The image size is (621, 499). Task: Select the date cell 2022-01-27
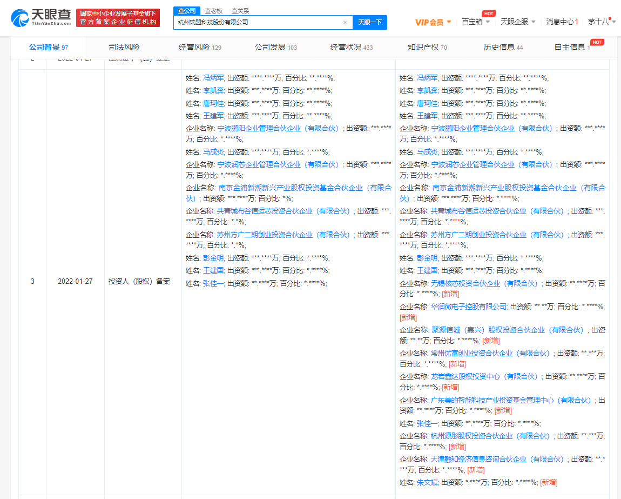point(75,281)
